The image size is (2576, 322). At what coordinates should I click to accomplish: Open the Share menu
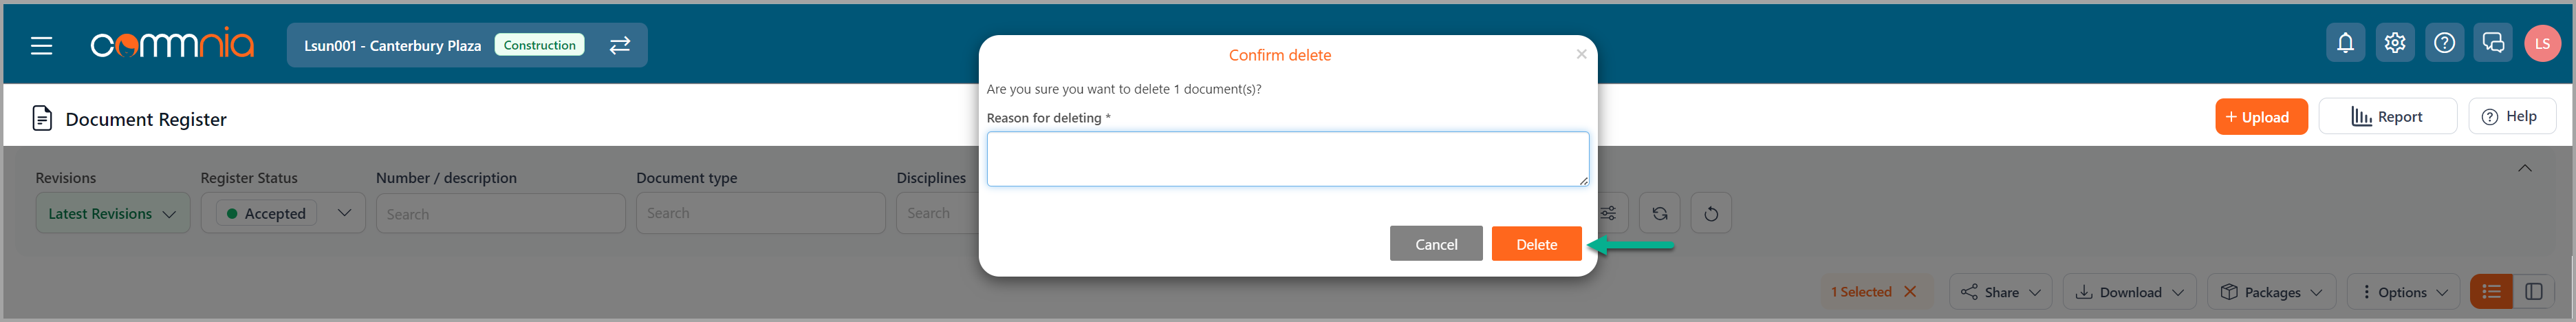2000,292
